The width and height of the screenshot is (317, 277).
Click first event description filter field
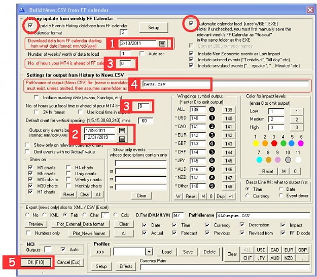click(141, 163)
